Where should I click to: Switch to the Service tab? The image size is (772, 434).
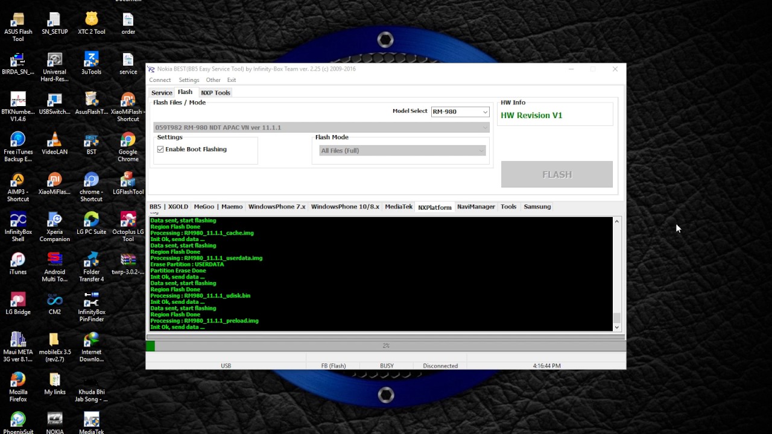coord(162,93)
